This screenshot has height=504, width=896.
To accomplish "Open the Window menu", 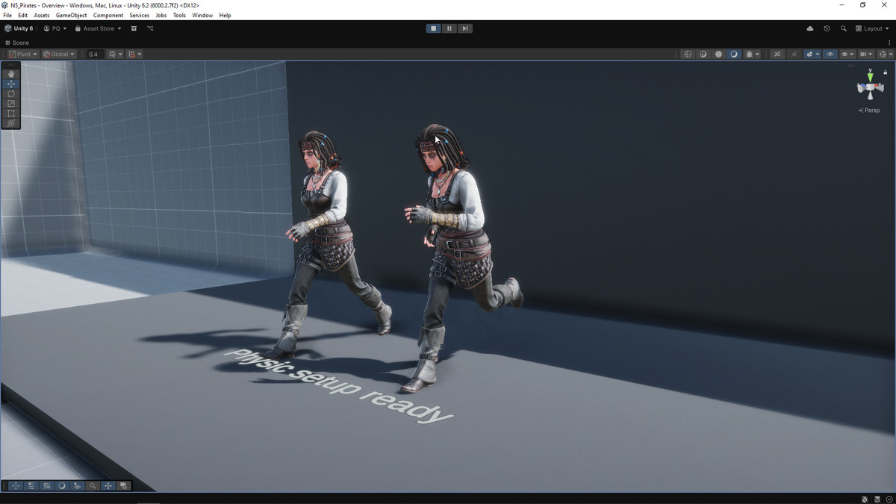I will pos(202,15).
